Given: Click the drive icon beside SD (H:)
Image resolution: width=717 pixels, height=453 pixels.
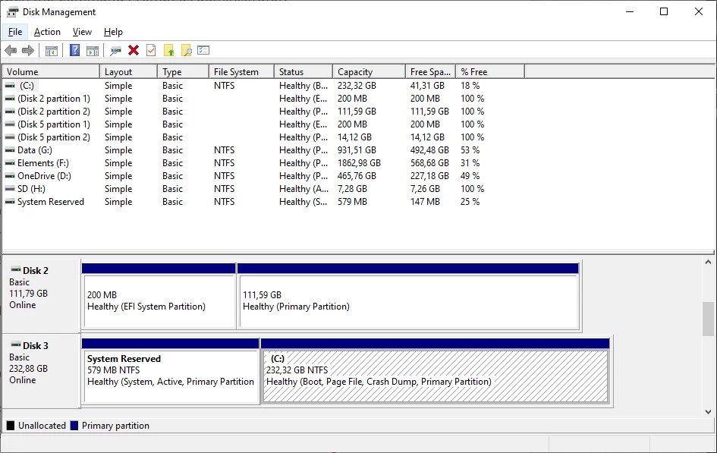Looking at the screenshot, I should [10, 189].
